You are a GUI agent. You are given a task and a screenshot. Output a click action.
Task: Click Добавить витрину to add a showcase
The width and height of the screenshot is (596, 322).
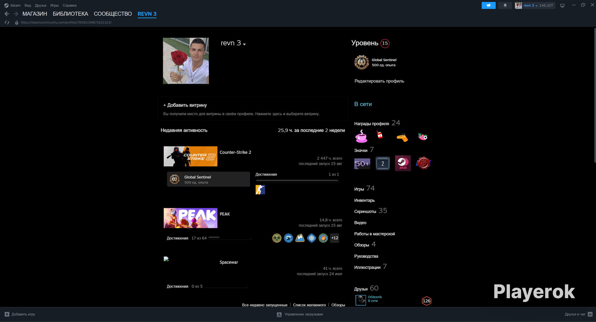tap(185, 105)
